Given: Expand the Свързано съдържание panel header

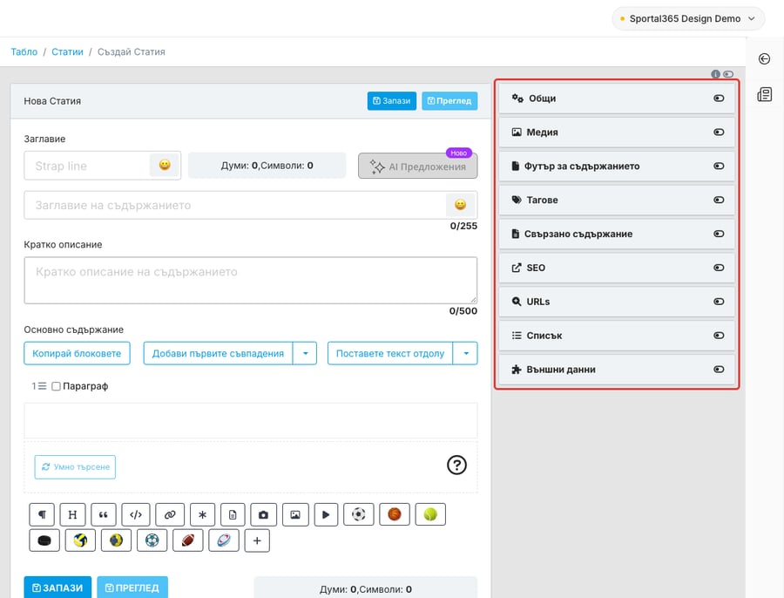Looking at the screenshot, I should click(617, 234).
